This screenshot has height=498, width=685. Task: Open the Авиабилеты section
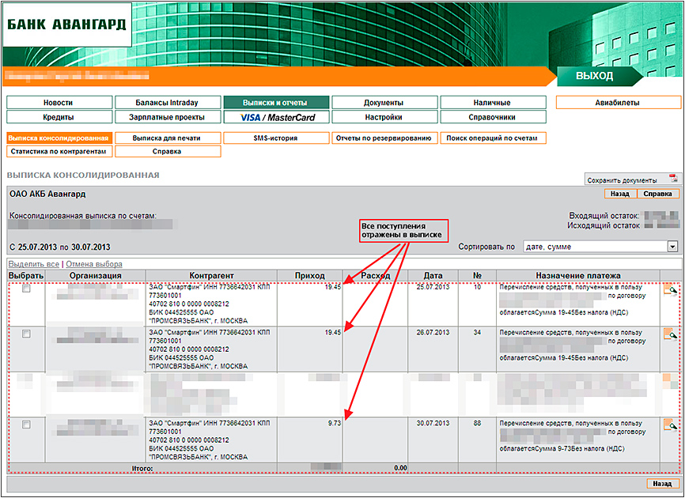tap(618, 103)
